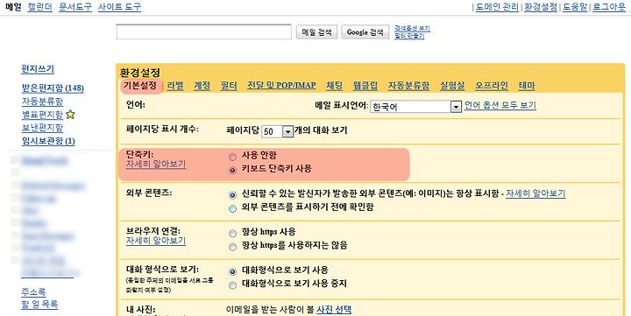Select 항상 https를 사용하지는 않음 radio button
This screenshot has height=316, width=631.
click(232, 247)
